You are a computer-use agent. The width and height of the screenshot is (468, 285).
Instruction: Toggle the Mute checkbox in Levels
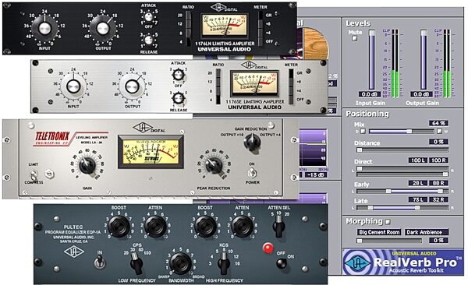[354, 38]
